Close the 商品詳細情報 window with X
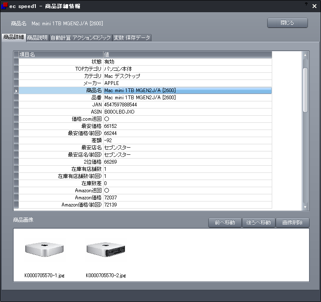The image size is (321, 302). pos(314,6)
